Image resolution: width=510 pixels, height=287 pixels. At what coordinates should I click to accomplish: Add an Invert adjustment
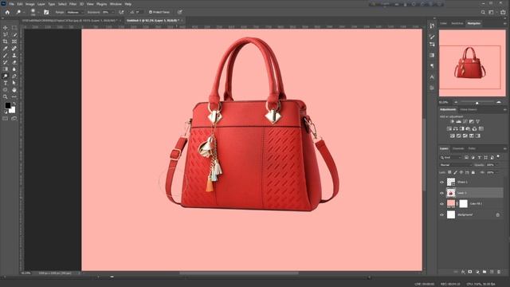click(x=453, y=136)
